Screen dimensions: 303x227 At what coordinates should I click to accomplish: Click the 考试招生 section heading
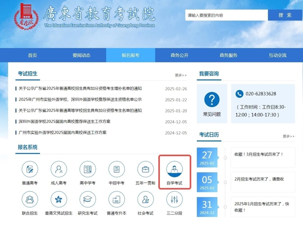pyautogui.click(x=27, y=74)
